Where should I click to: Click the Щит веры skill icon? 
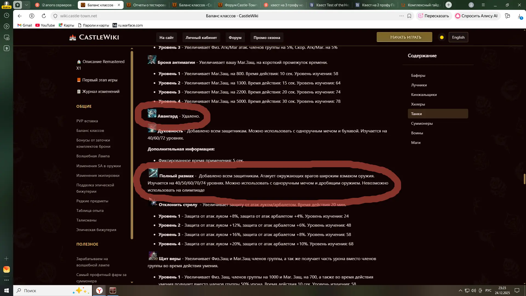click(153, 256)
